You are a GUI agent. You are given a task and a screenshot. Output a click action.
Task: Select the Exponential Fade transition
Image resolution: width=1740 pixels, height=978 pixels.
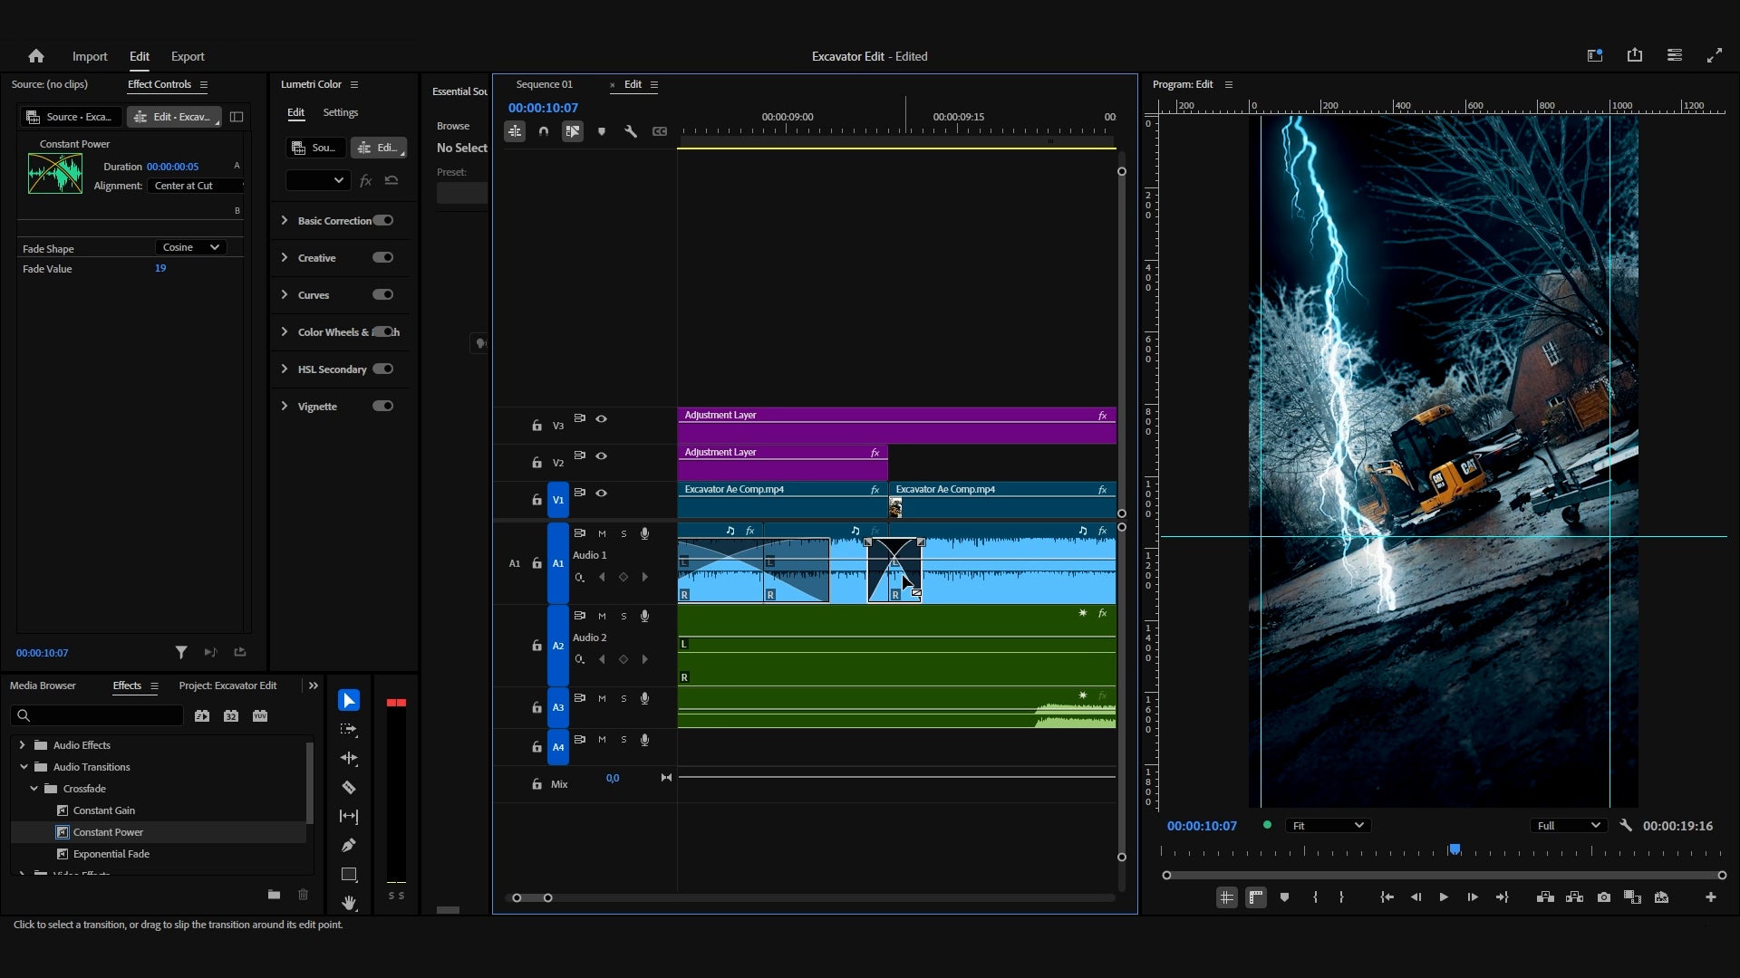coord(111,854)
